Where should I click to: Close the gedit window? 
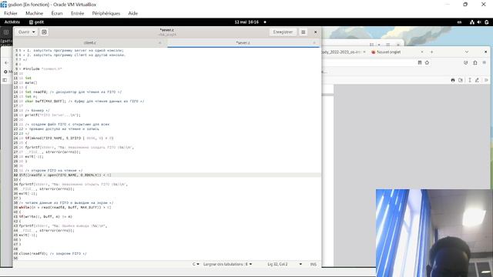click(x=315, y=32)
